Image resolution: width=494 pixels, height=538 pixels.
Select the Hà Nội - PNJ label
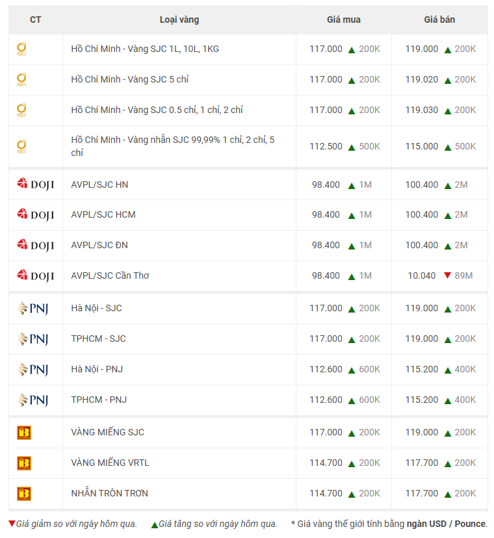pyautogui.click(x=97, y=370)
